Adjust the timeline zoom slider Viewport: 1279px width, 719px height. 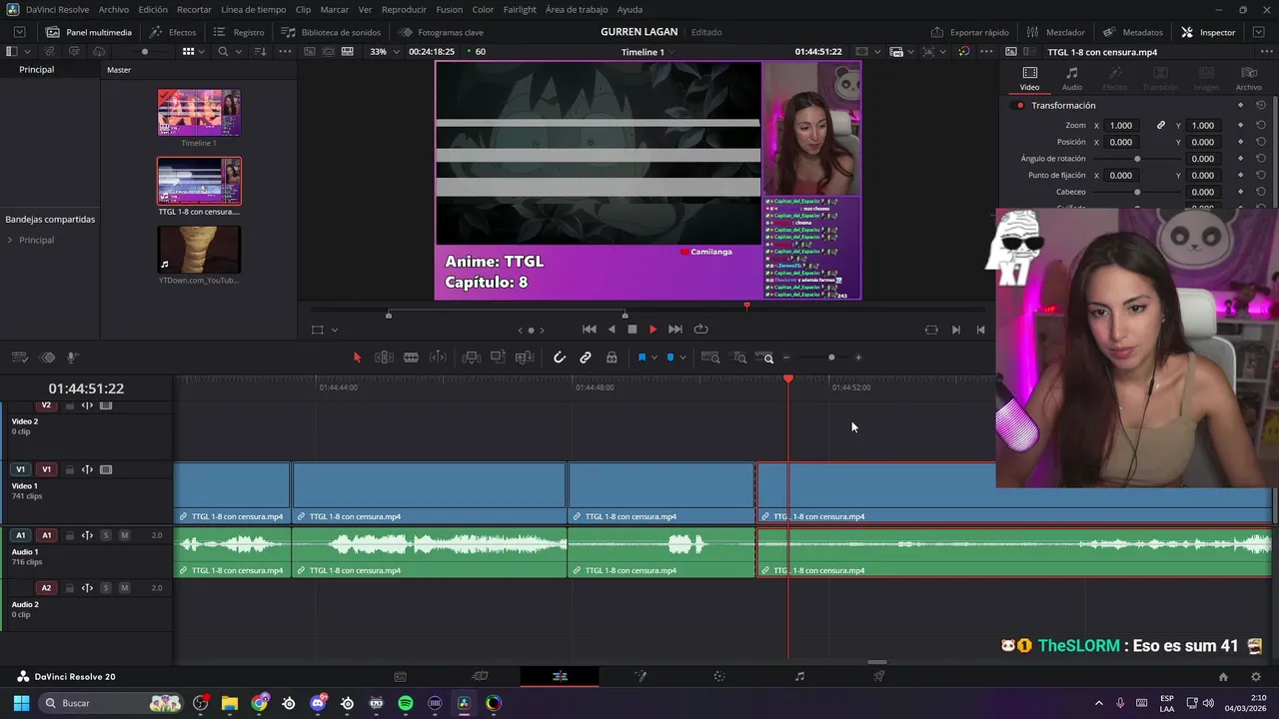(831, 358)
